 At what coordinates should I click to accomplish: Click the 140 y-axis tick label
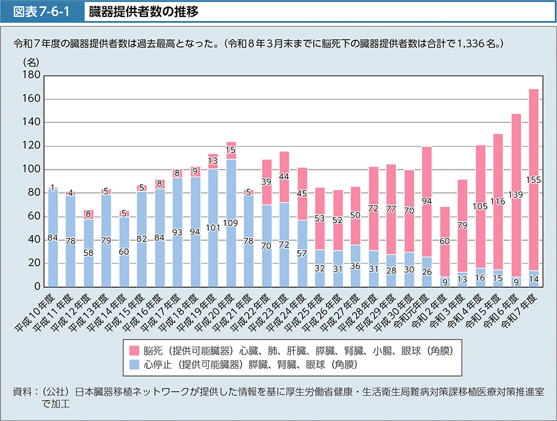pos(32,122)
